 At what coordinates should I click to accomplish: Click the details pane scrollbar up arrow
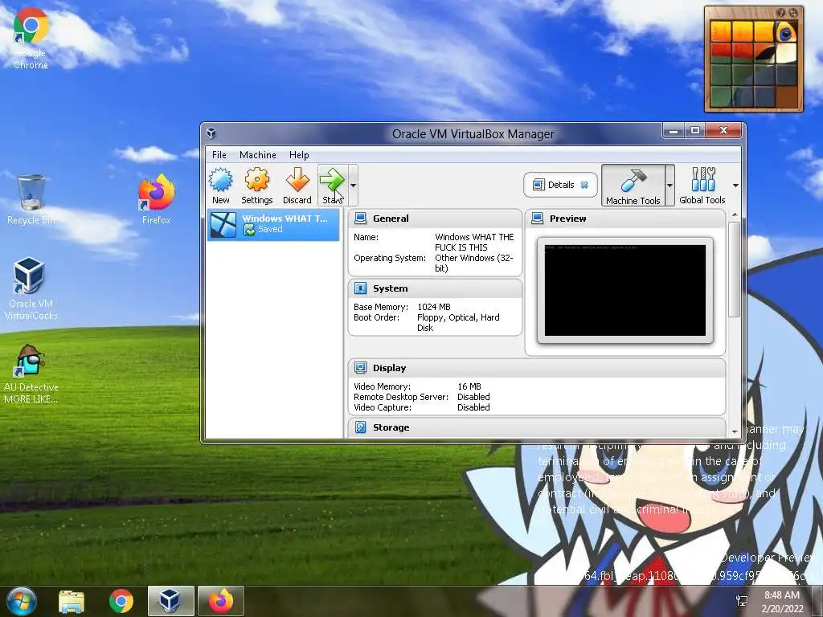click(735, 215)
